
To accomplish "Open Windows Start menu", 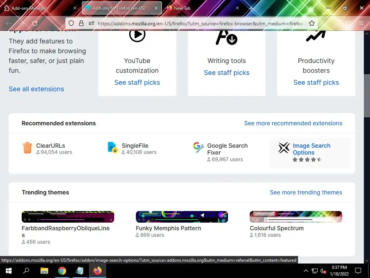I will click(x=9, y=271).
